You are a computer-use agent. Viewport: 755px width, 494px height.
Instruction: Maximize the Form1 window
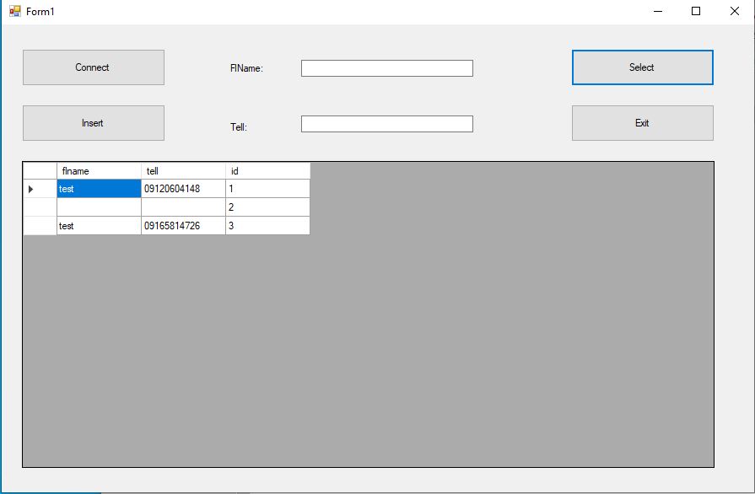pyautogui.click(x=696, y=11)
